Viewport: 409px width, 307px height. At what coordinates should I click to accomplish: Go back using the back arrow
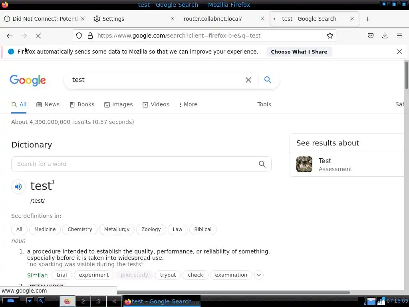(x=10, y=36)
